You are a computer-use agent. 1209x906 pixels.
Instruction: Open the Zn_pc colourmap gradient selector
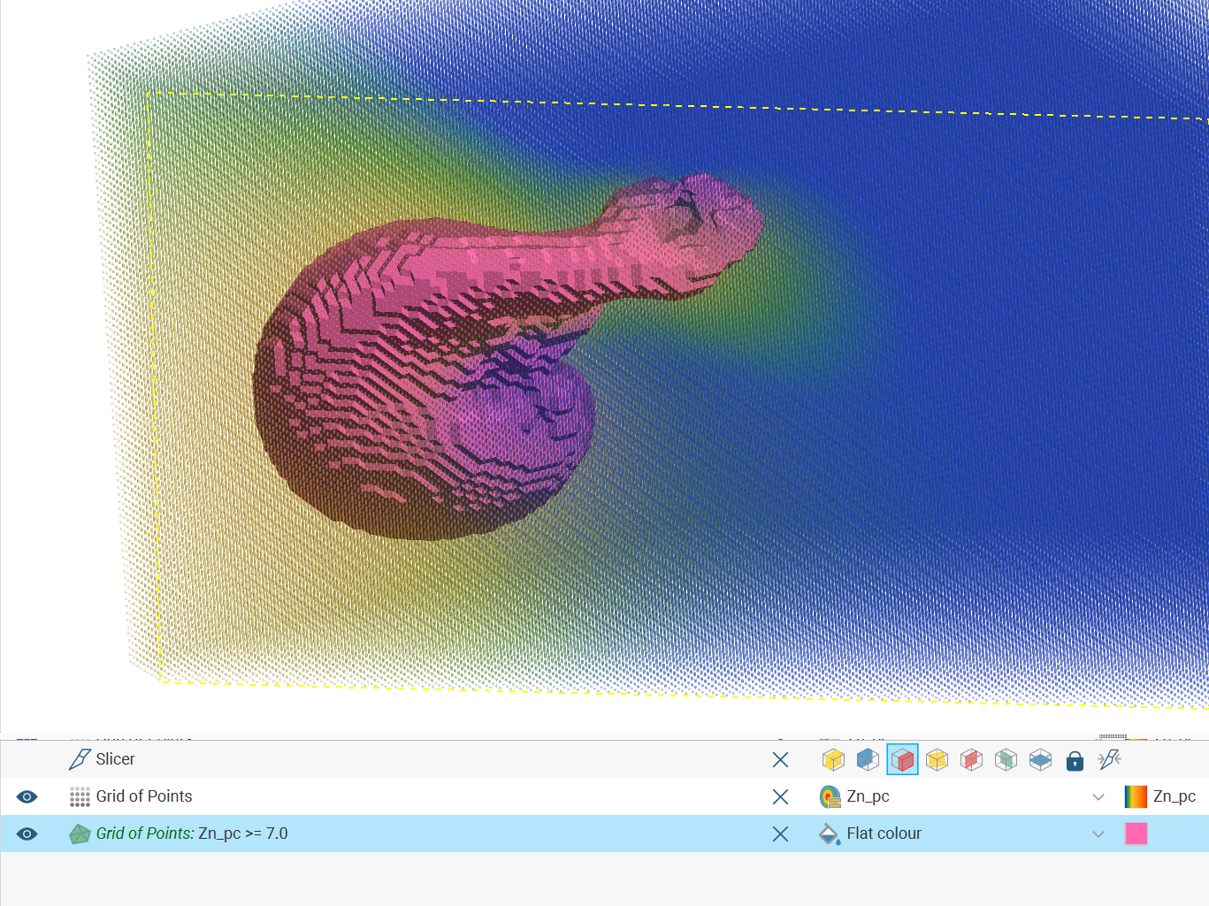point(1136,797)
